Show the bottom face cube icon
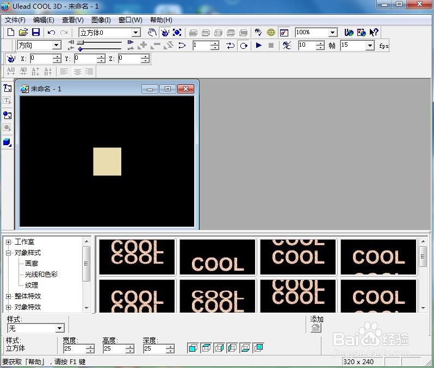434x368 pixels. [245, 348]
